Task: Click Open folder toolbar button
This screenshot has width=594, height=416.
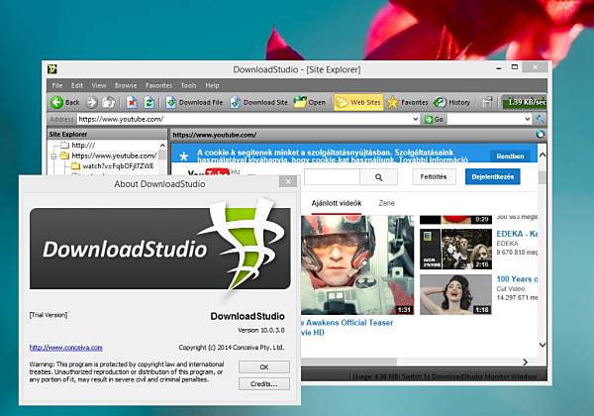Action: click(x=310, y=102)
